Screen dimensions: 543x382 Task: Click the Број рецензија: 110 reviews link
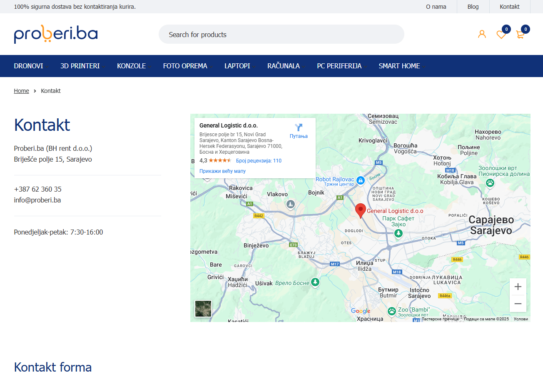pos(259,161)
